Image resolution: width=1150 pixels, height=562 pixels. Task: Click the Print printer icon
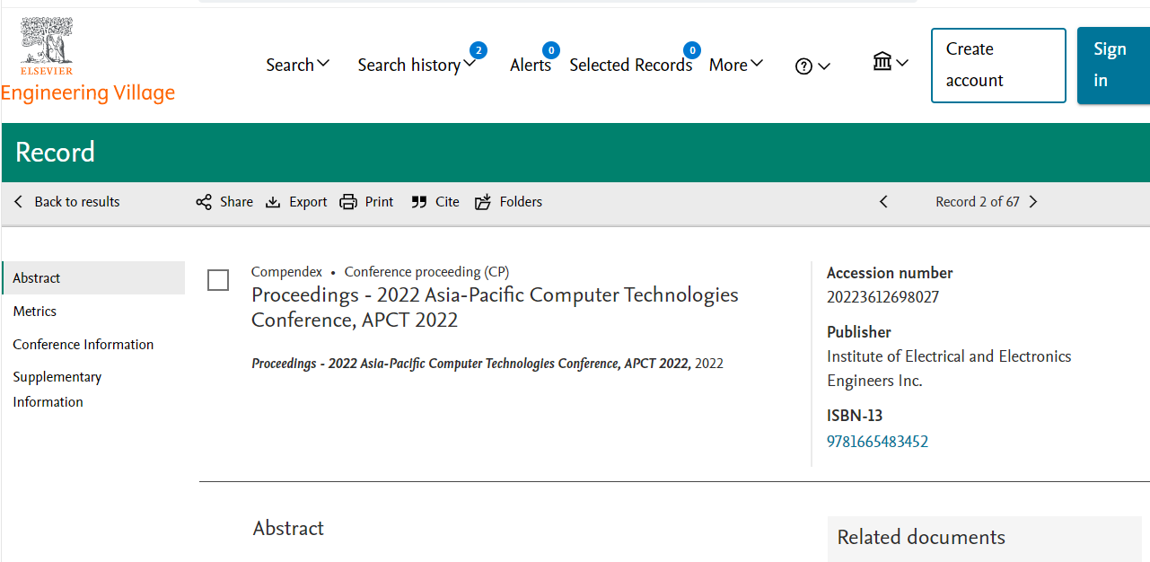348,202
